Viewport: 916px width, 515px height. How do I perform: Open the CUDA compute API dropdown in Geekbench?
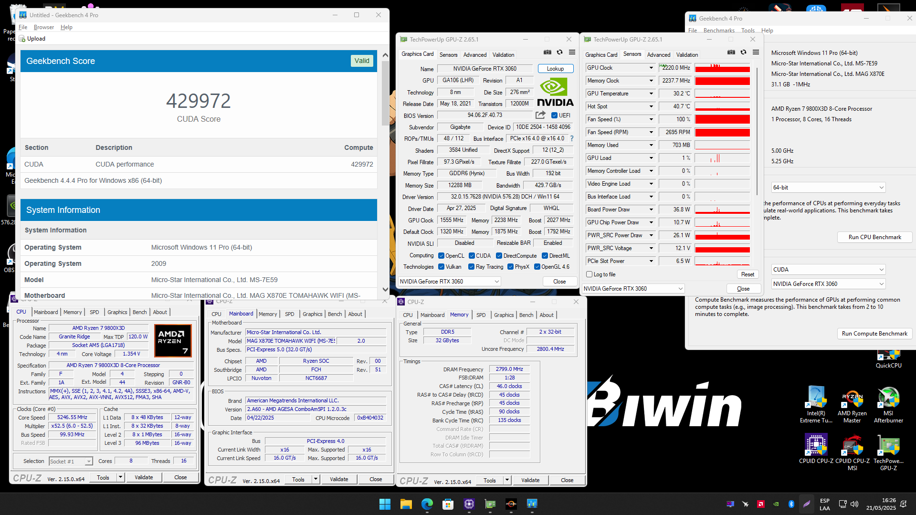tap(828, 270)
